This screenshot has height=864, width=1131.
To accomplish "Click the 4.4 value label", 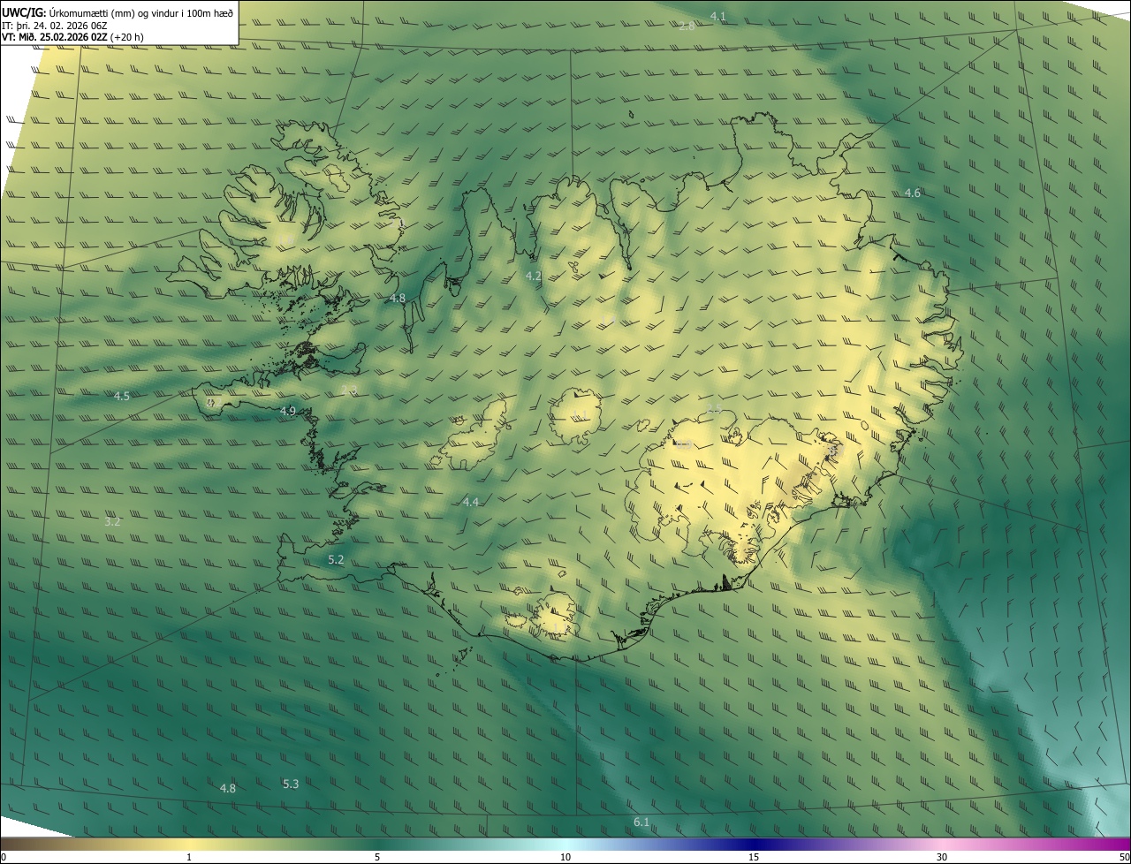I will (x=470, y=502).
